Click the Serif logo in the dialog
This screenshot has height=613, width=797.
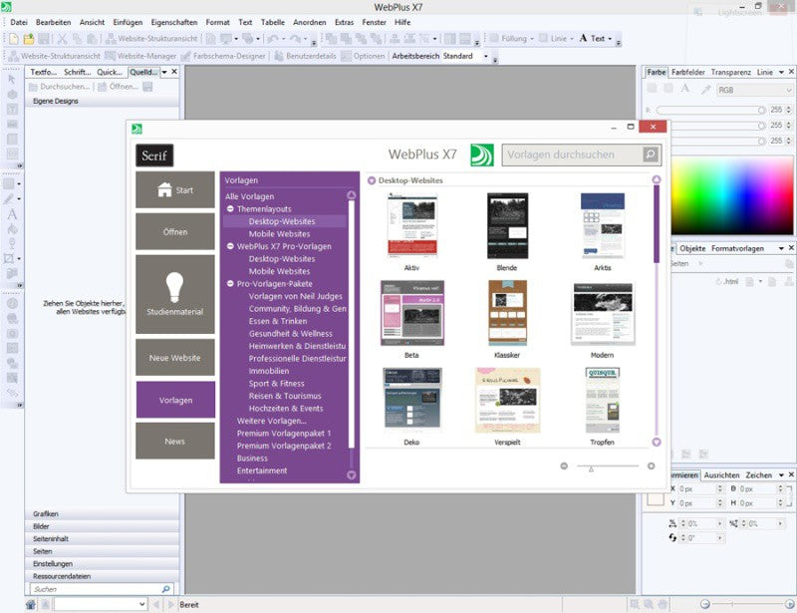[154, 155]
